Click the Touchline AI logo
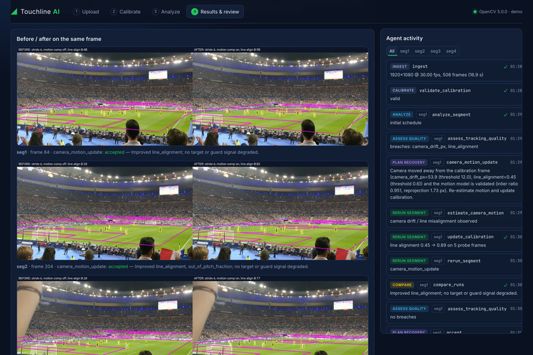Image resolution: width=533 pixels, height=355 pixels. pos(35,11)
